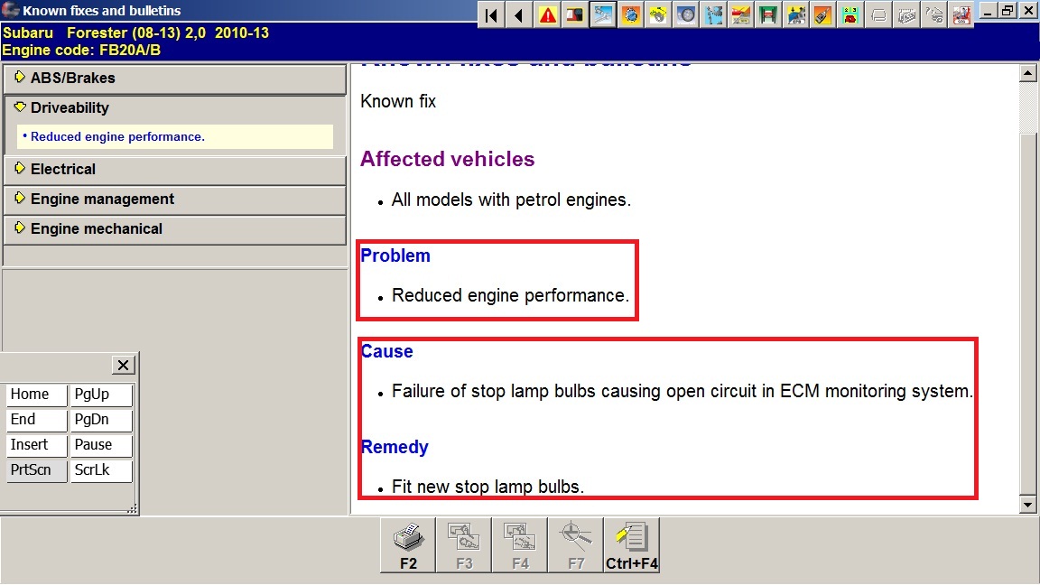The height and width of the screenshot is (585, 1040).
Task: Click the red warning triangle toolbar icon
Action: tap(547, 14)
